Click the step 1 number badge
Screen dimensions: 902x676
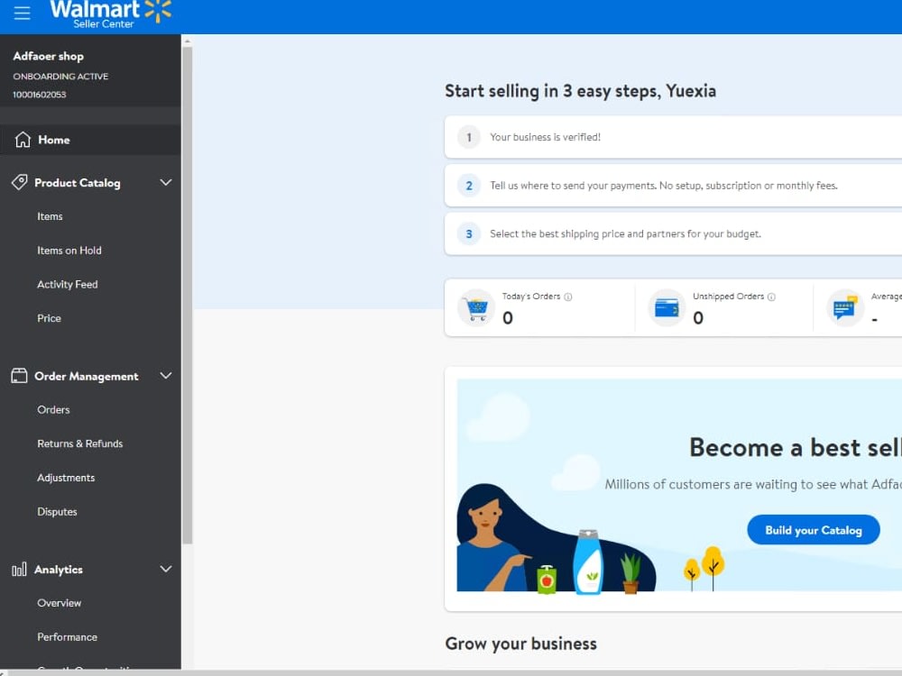tap(469, 137)
